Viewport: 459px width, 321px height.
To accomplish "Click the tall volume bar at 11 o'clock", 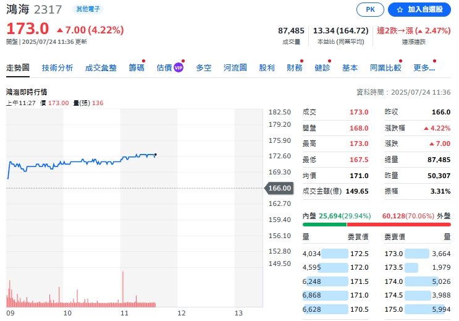I will pyautogui.click(x=123, y=289).
